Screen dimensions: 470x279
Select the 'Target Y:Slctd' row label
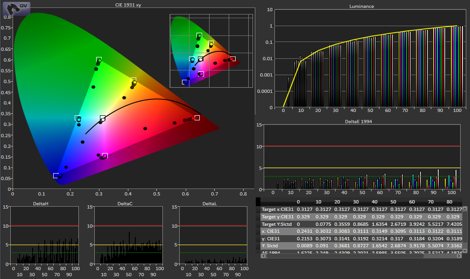click(x=277, y=224)
